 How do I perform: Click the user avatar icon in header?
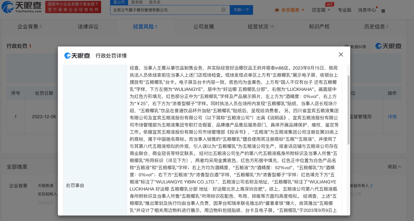[383, 11]
